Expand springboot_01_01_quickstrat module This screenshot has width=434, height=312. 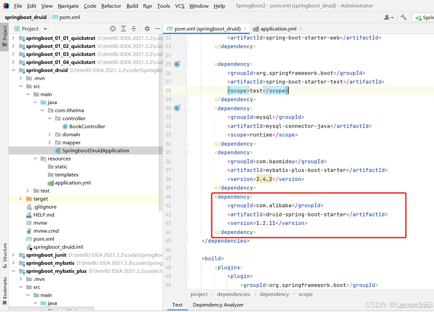[13, 38]
